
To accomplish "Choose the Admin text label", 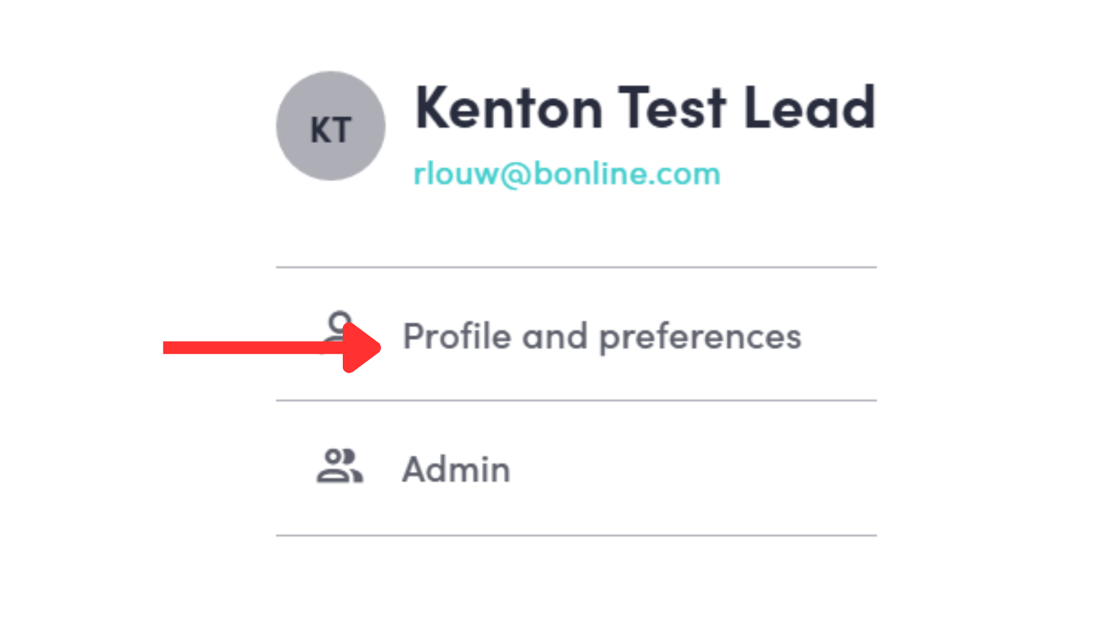I will click(x=456, y=469).
